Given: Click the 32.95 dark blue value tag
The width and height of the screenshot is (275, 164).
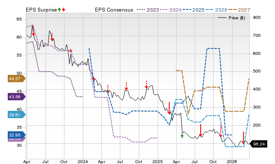Looking at the screenshot, I should click(16, 135).
